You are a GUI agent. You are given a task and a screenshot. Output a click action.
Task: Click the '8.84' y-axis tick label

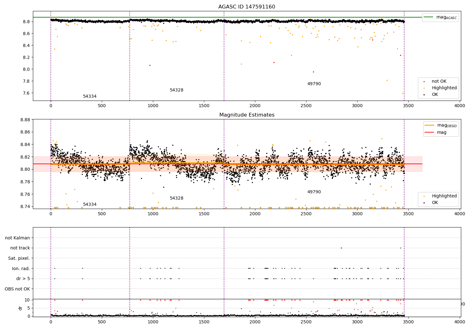25,144
